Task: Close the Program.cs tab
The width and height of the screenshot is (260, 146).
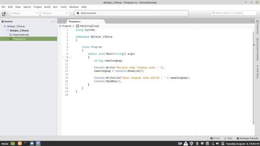Action: click(102, 21)
